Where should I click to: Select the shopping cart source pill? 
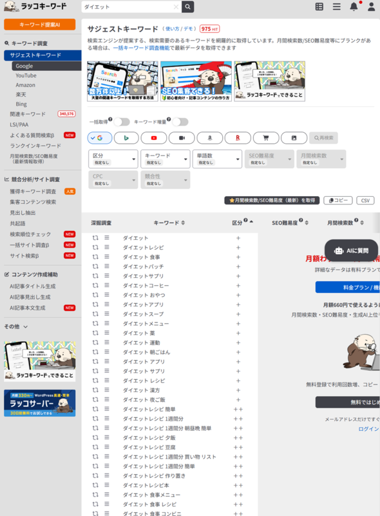pyautogui.click(x=266, y=138)
